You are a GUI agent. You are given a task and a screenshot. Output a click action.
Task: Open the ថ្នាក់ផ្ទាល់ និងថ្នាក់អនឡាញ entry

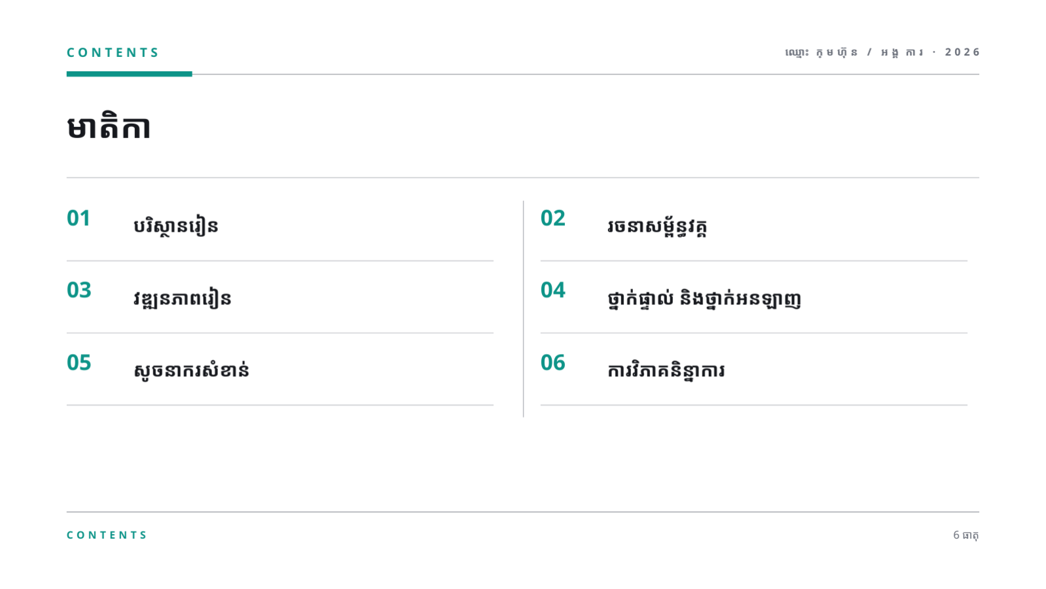pyautogui.click(x=704, y=298)
